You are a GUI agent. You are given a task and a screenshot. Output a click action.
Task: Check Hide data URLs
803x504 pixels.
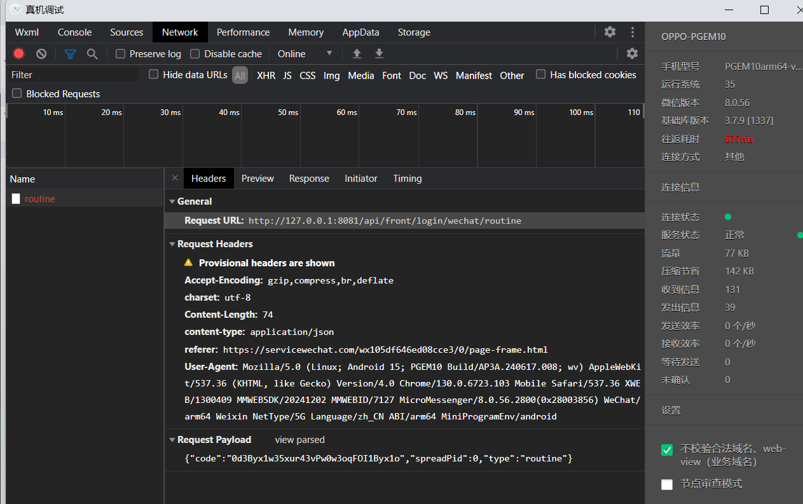click(153, 74)
